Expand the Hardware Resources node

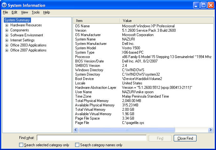[7, 25]
